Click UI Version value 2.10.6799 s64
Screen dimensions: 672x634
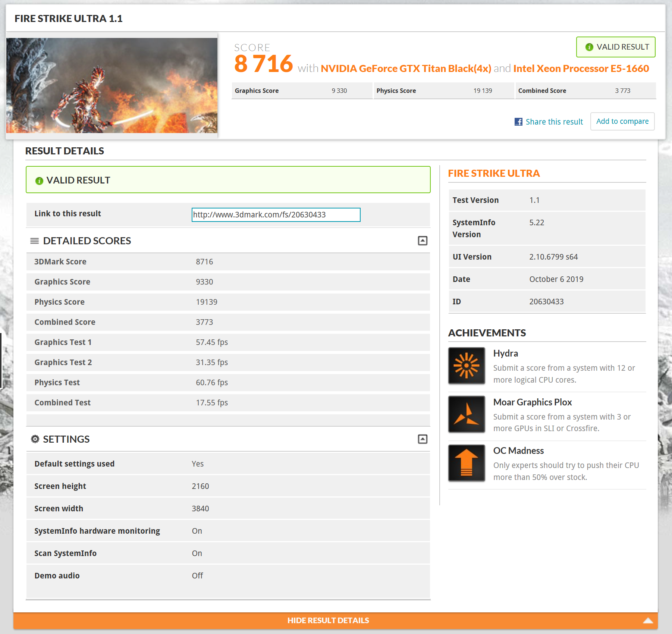(553, 257)
